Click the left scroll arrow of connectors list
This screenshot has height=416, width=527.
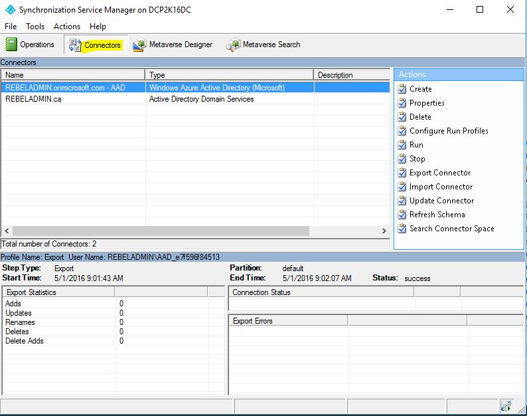tap(7, 231)
